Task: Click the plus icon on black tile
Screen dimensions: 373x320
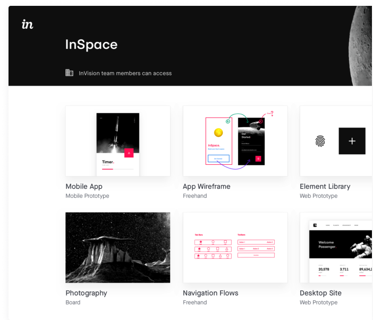Action: point(352,141)
